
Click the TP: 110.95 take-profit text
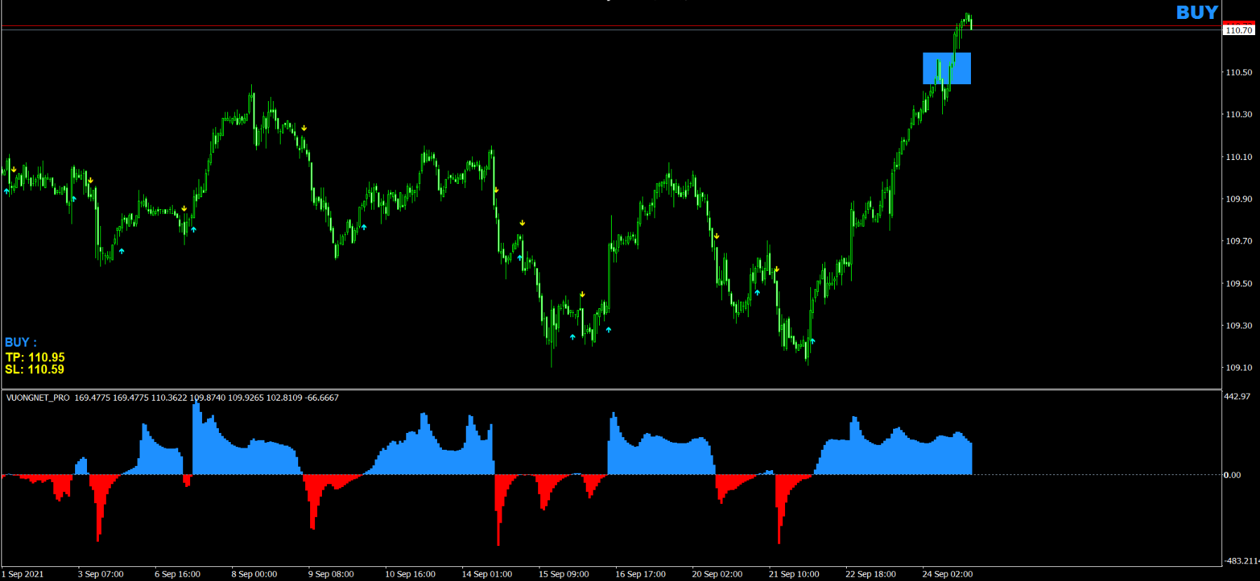click(x=35, y=357)
